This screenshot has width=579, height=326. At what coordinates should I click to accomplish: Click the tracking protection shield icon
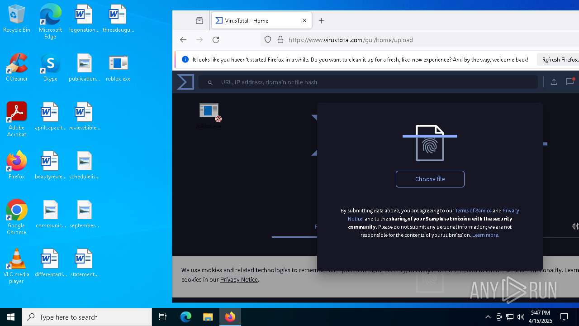[268, 40]
